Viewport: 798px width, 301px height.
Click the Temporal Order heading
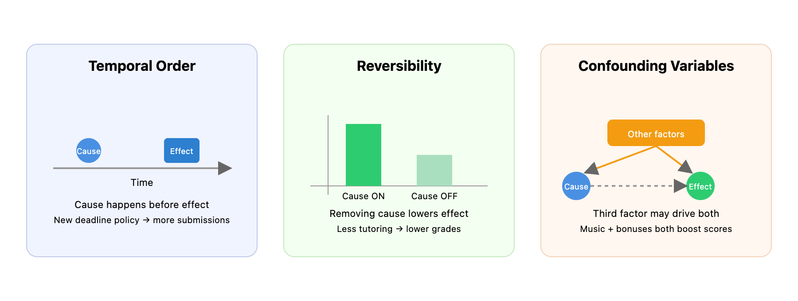tap(142, 66)
